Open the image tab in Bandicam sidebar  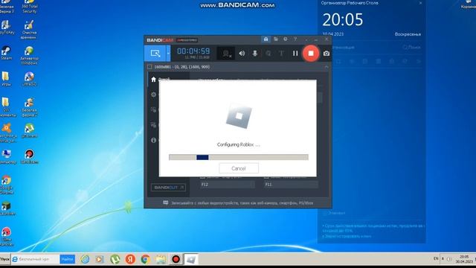(x=154, y=125)
